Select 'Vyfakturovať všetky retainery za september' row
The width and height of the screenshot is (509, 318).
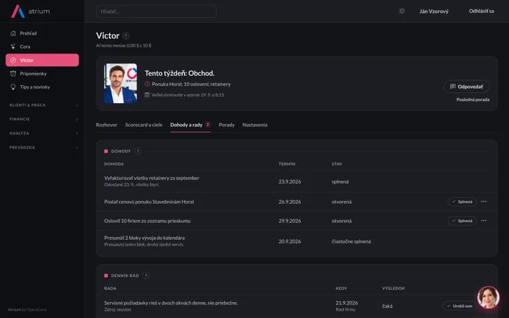[297, 181]
